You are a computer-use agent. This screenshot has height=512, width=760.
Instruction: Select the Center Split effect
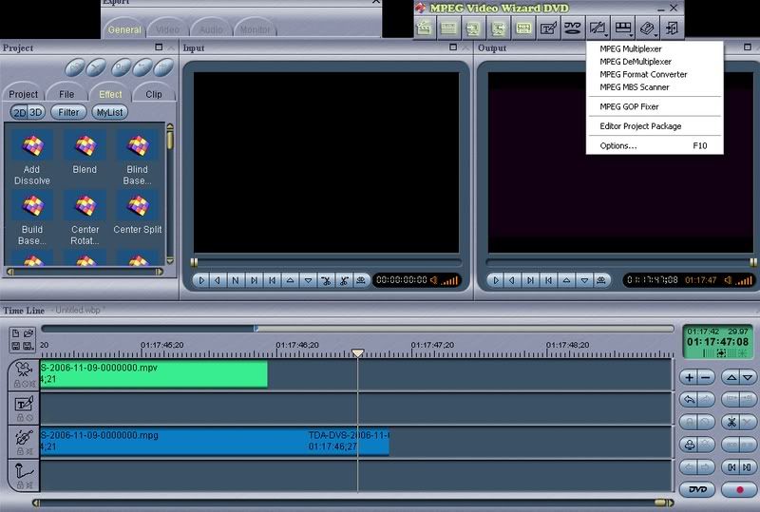(x=138, y=213)
